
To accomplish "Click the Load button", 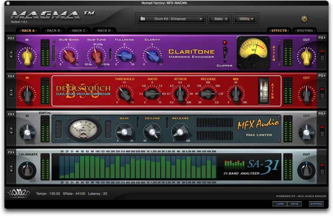I will pyautogui.click(x=280, y=204).
